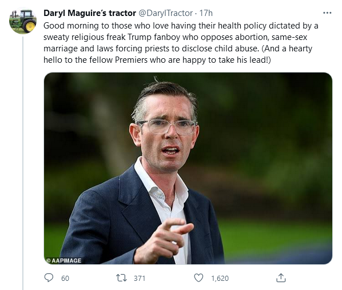Click the tweet body text
The height and width of the screenshot is (290, 342).
[181, 43]
